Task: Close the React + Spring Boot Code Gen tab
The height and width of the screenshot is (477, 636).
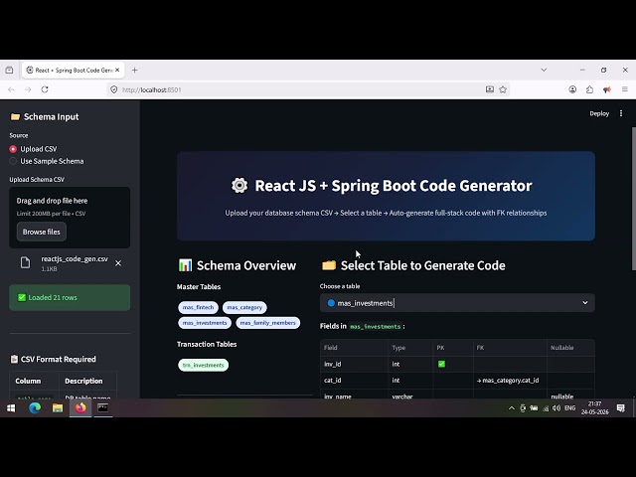Action: point(117,70)
